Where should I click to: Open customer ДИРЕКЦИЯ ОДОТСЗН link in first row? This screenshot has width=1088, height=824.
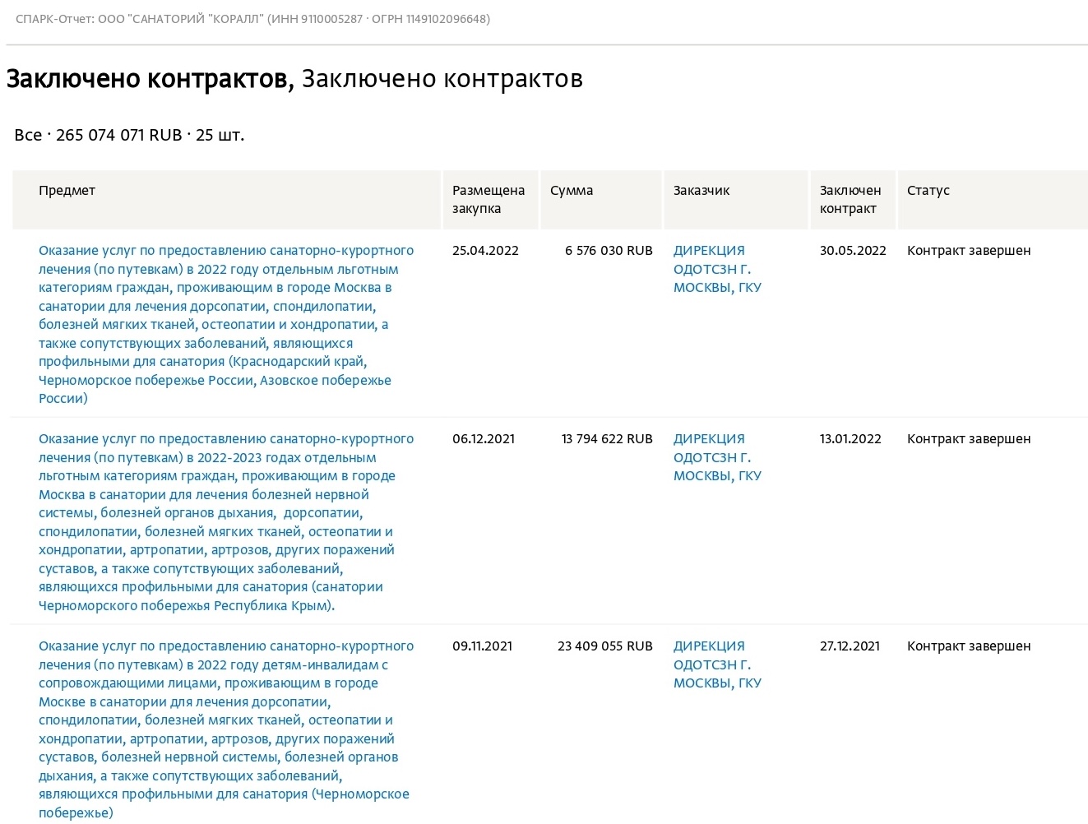(717, 269)
